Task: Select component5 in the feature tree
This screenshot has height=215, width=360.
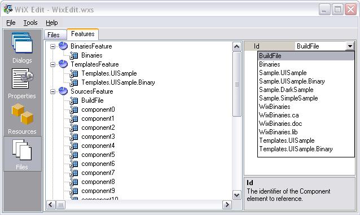Action: coord(98,155)
